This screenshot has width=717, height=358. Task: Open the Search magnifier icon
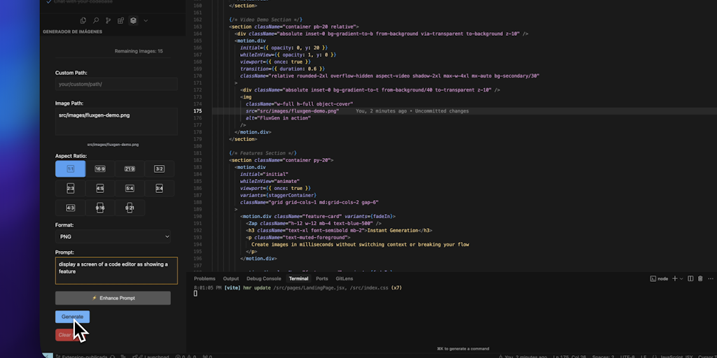tap(96, 21)
